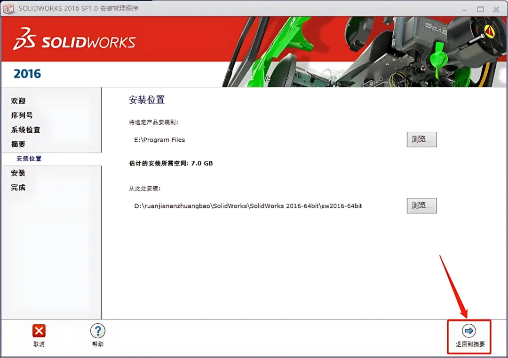This screenshot has width=508, height=358.
Task: Browse for the E:\Program Files install location
Action: coord(421,139)
